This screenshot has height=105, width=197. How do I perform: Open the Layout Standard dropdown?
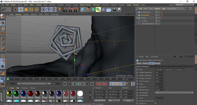185,5
